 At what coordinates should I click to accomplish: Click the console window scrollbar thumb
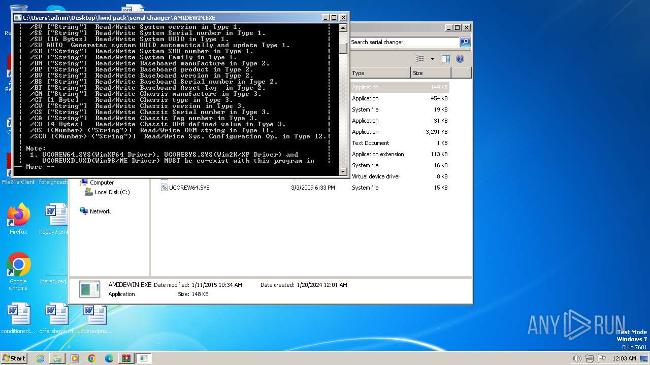point(343,48)
